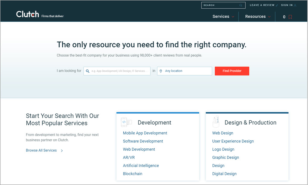Click the location pin icon in location field
The image size is (308, 185).
tap(161, 71)
